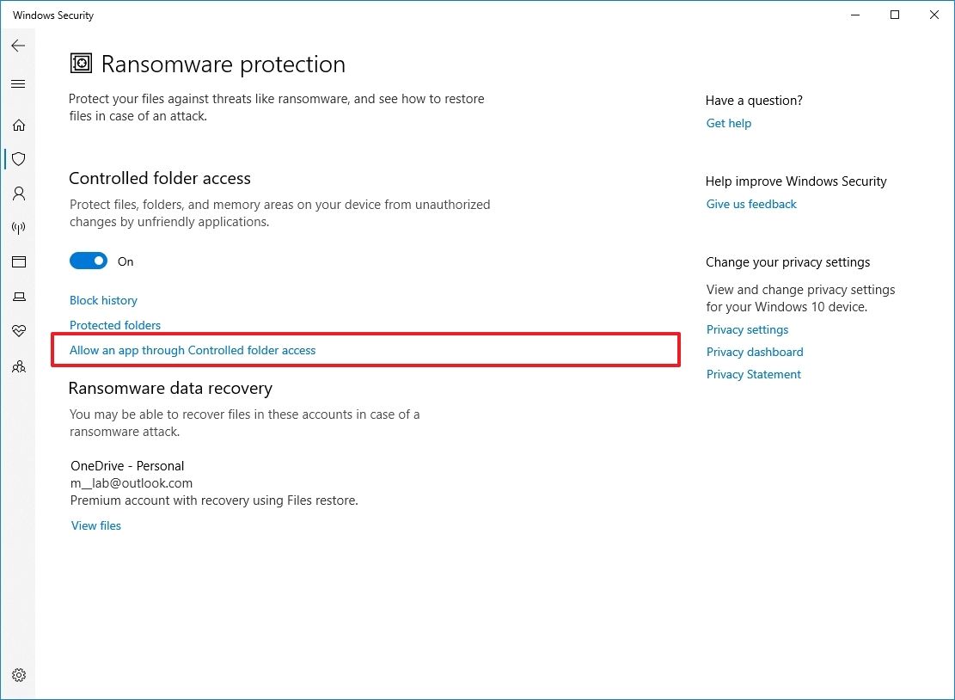Image resolution: width=955 pixels, height=700 pixels.
Task: Open Device security from the sidebar
Action: click(19, 297)
